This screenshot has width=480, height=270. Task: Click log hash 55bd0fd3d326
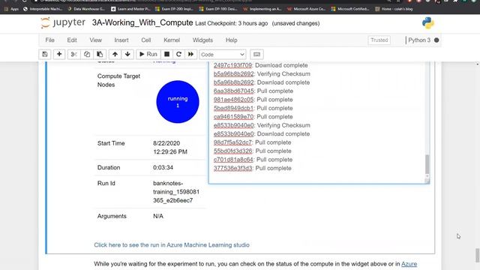click(233, 151)
